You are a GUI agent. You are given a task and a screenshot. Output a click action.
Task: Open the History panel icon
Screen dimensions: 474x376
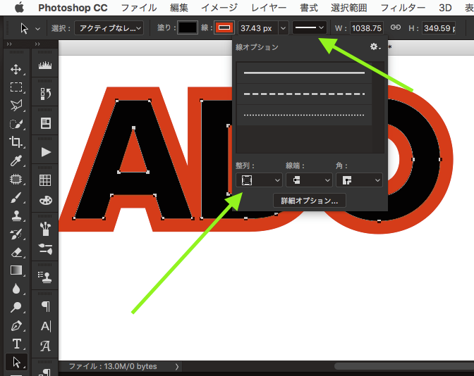click(45, 94)
